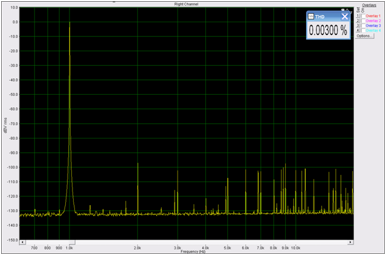Image resolution: width=386 pixels, height=255 pixels.
Task: Click the -150.0 dBV axis label
Action: 14,240
